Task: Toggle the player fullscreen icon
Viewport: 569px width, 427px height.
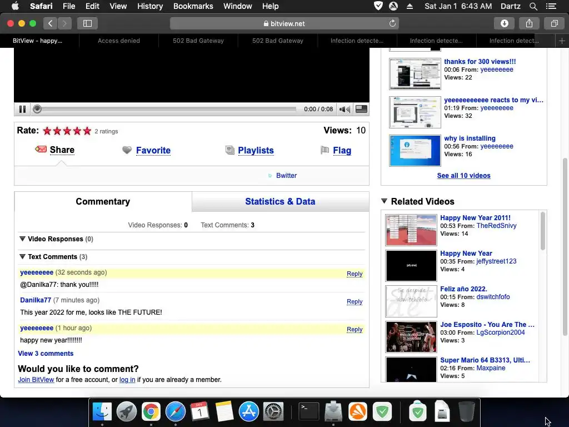Action: tap(361, 109)
